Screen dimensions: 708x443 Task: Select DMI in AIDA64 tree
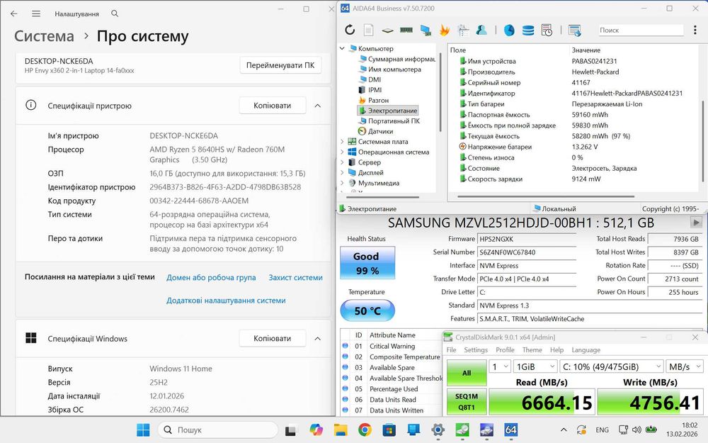[x=375, y=79]
